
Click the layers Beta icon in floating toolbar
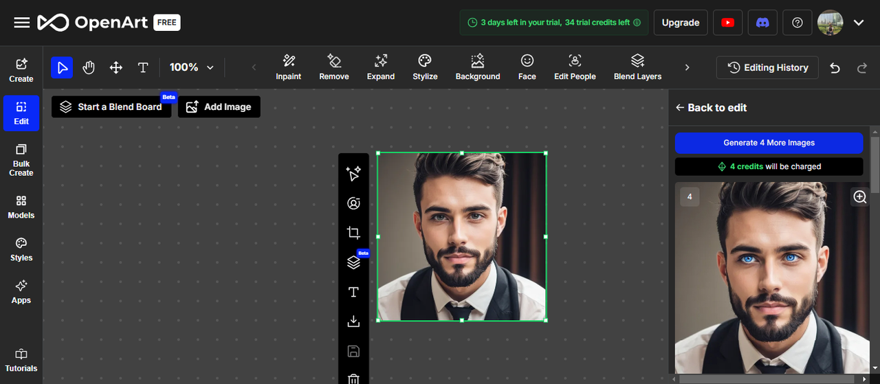[353, 262]
